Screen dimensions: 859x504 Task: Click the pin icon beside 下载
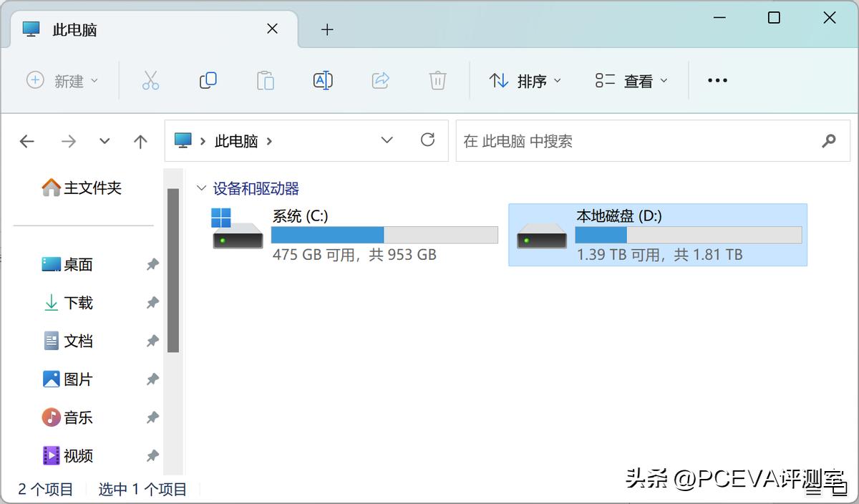[152, 302]
